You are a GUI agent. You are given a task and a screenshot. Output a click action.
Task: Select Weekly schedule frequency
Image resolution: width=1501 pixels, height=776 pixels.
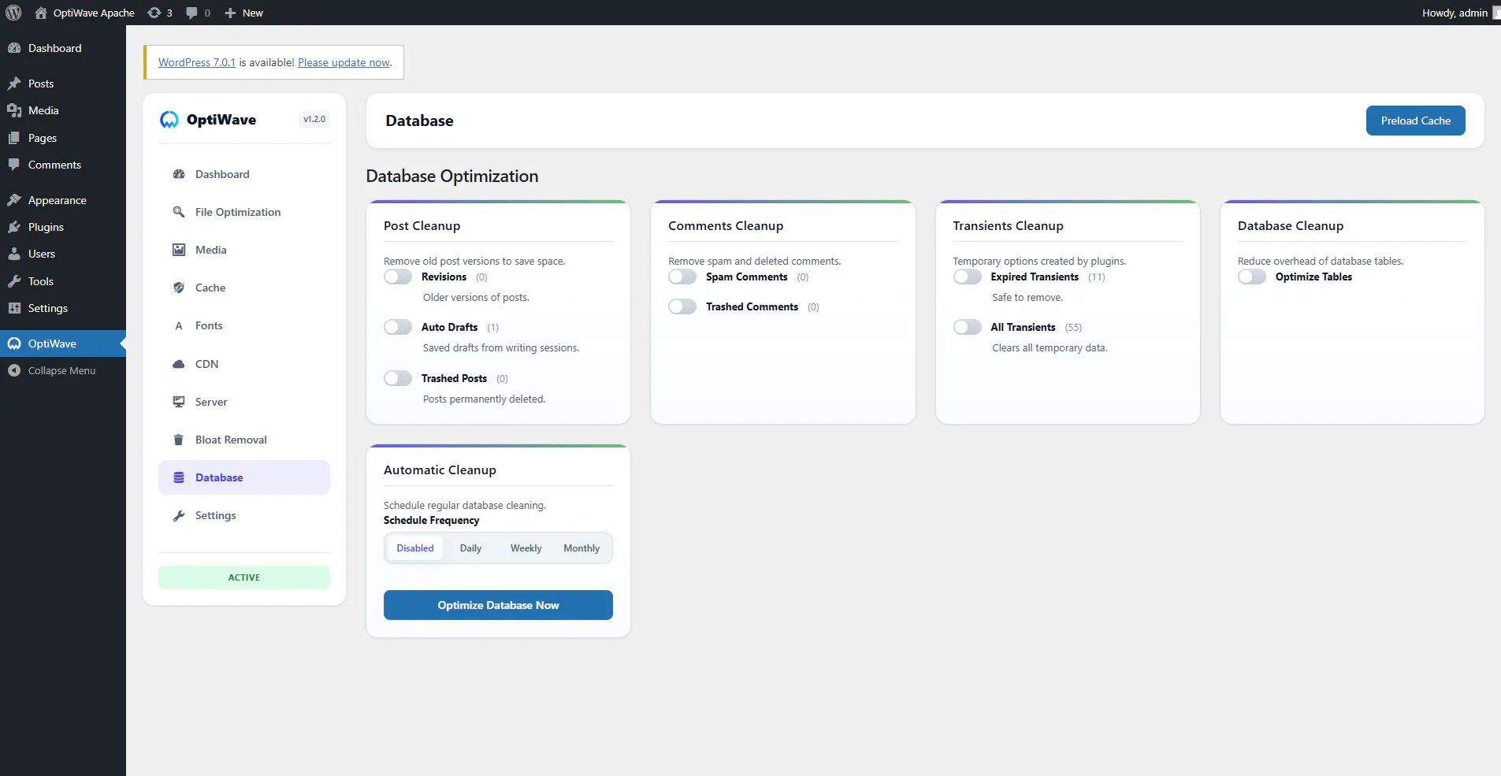[526, 548]
